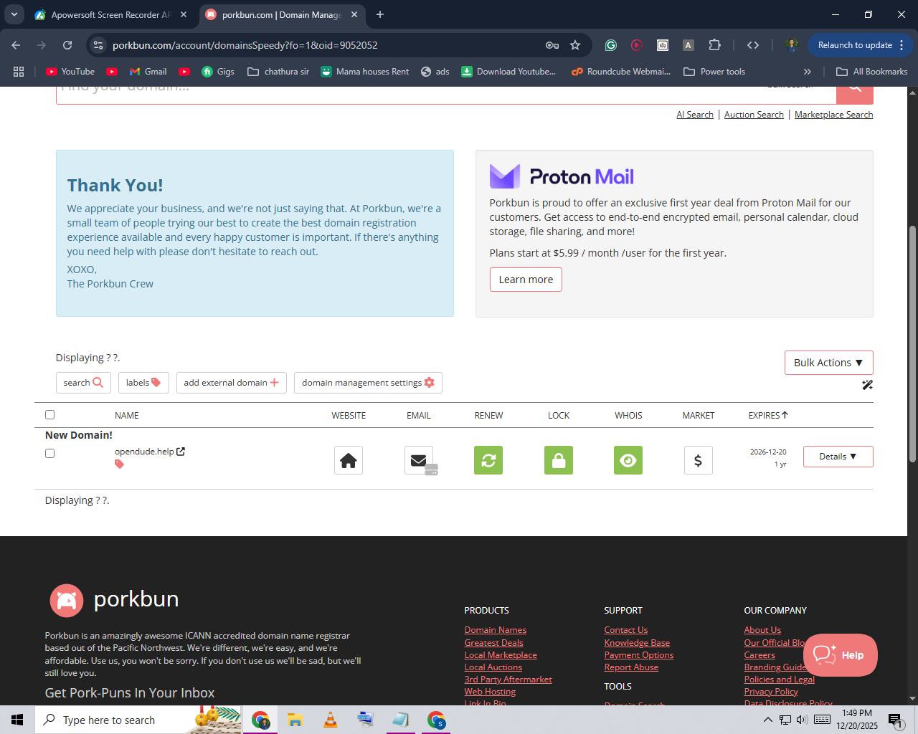Sort by the NAME column header
Image resolution: width=918 pixels, height=734 pixels.
click(x=127, y=416)
